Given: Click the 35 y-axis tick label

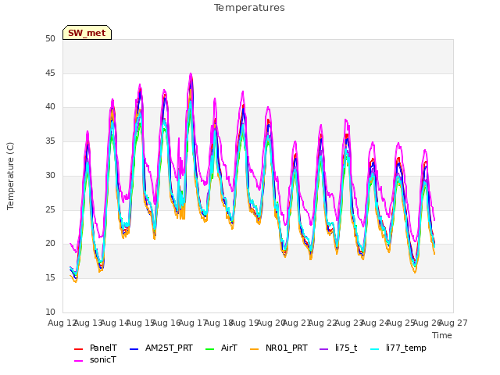Looking at the screenshot, I should (x=50, y=141).
